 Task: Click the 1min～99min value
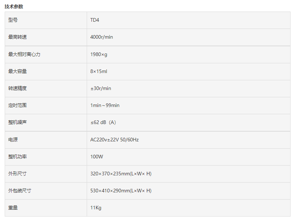point(105,105)
